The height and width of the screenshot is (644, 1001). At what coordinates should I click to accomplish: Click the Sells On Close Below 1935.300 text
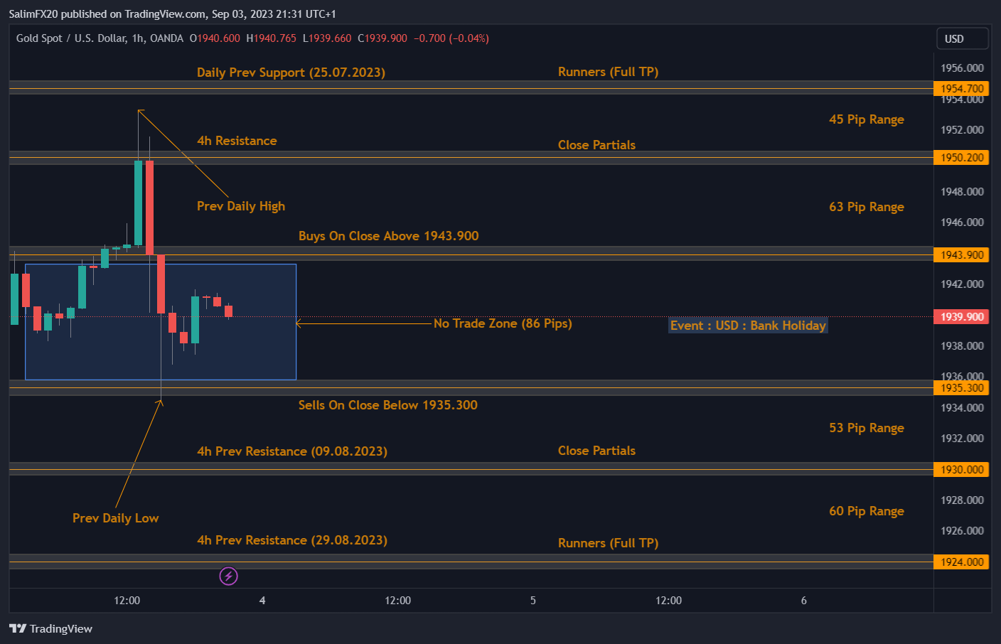387,404
